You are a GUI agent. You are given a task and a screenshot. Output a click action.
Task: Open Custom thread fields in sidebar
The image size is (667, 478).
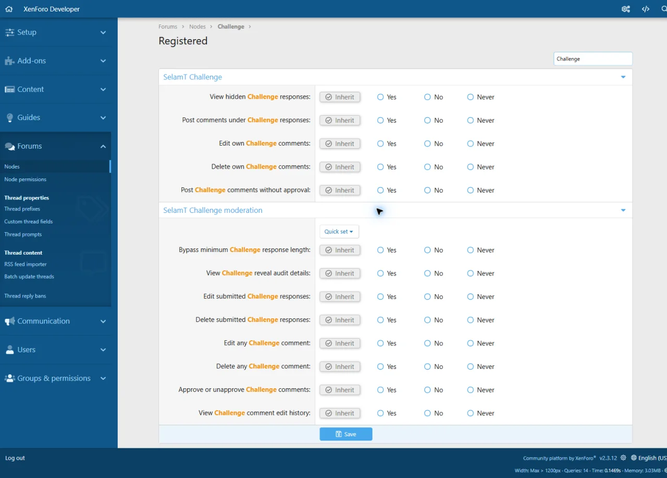(29, 222)
